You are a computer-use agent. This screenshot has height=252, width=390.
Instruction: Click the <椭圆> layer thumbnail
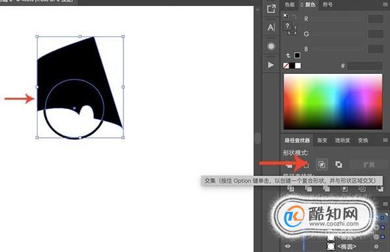click(331, 247)
